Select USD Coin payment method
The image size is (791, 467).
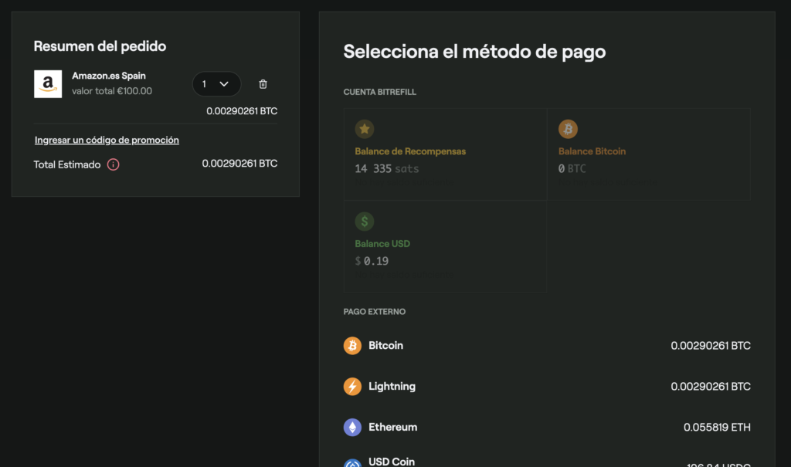(x=546, y=462)
